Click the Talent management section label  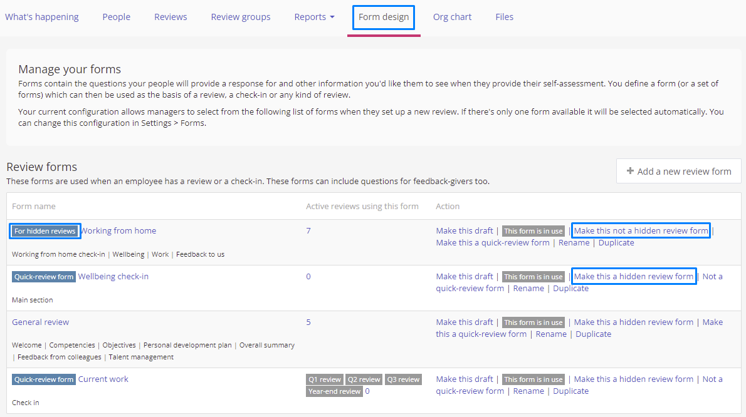click(x=141, y=357)
